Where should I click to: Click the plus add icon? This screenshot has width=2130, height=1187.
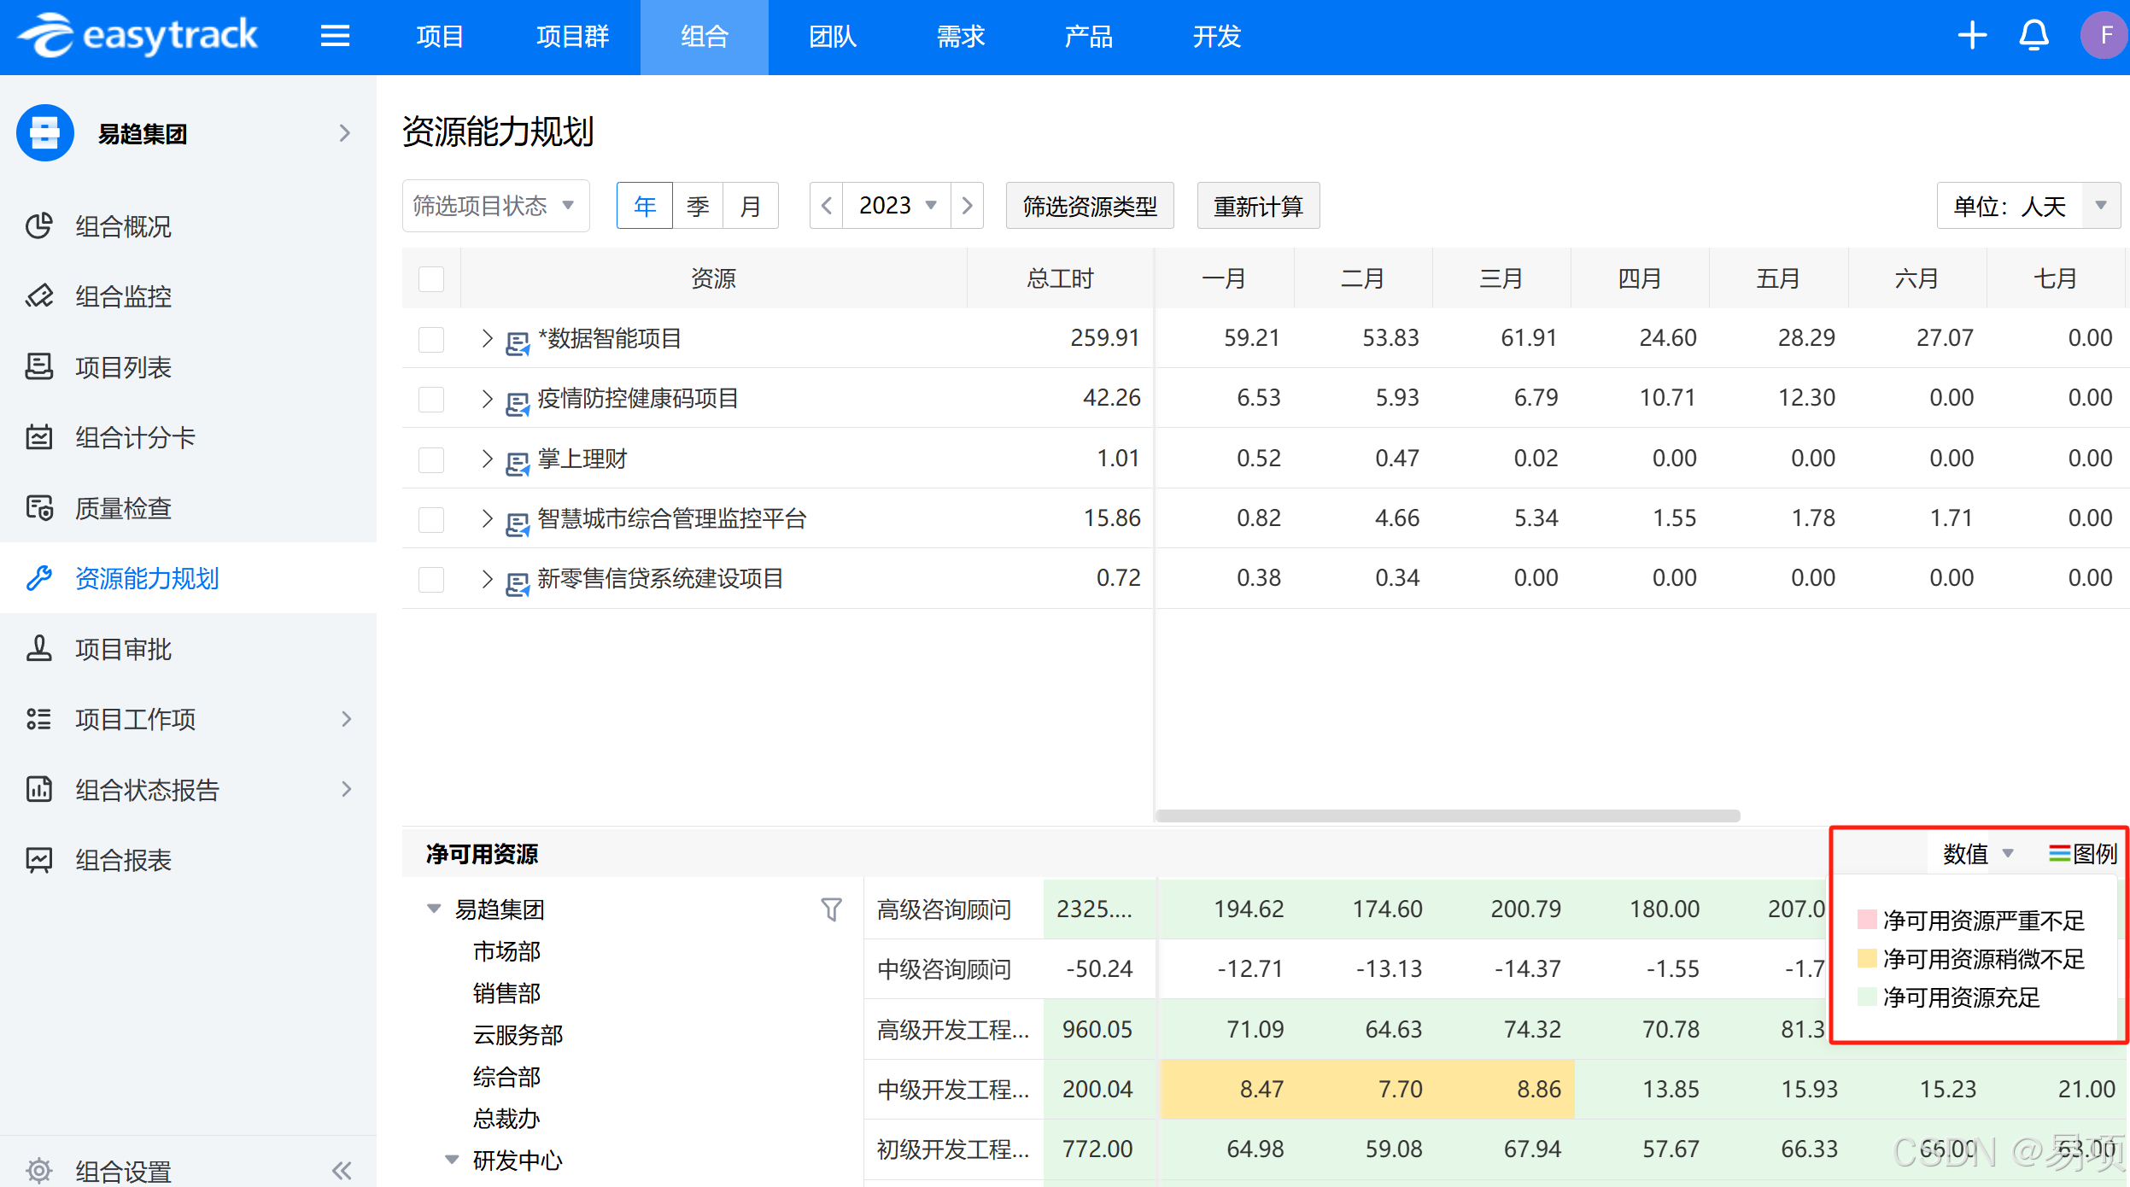(1972, 36)
